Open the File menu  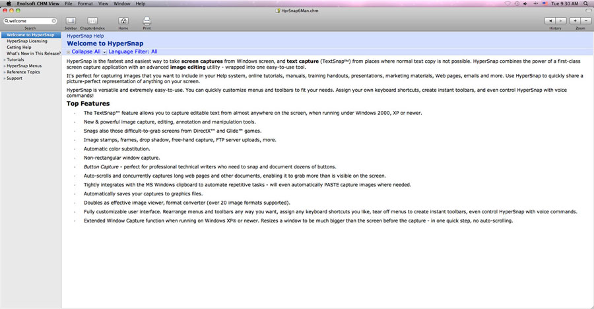tap(69, 3)
